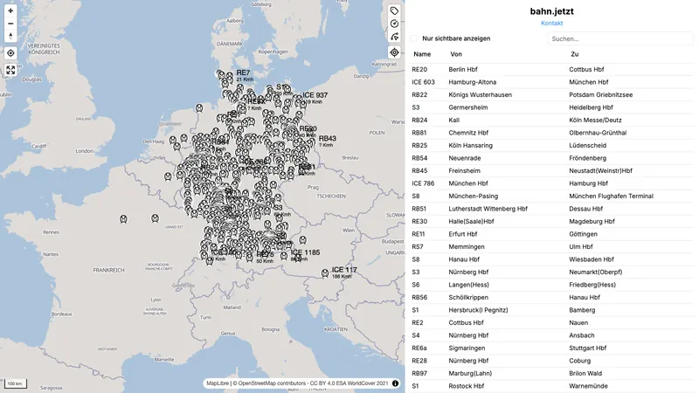Screen dimensions: 699x393
Task: Click the crosshair target icon at map right
Action: pyautogui.click(x=394, y=52)
